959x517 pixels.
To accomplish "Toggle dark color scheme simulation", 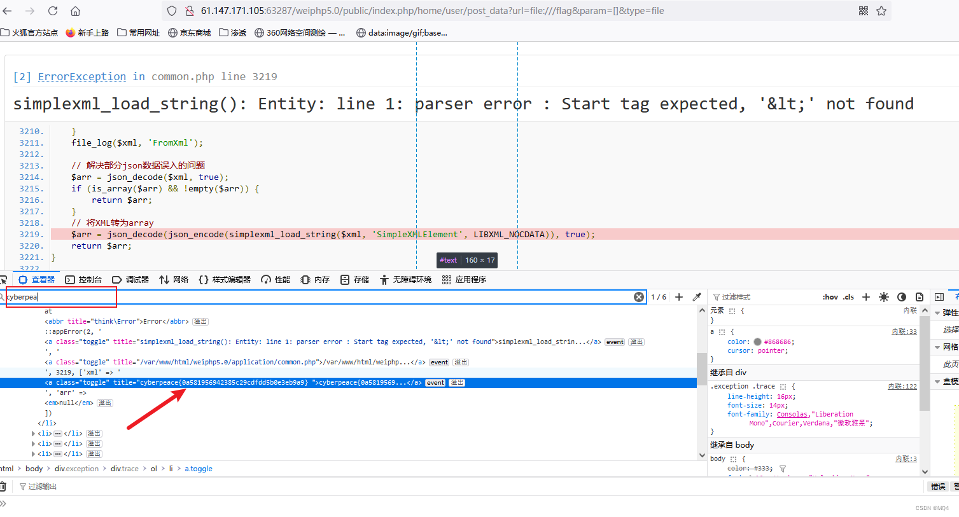I will (x=902, y=296).
